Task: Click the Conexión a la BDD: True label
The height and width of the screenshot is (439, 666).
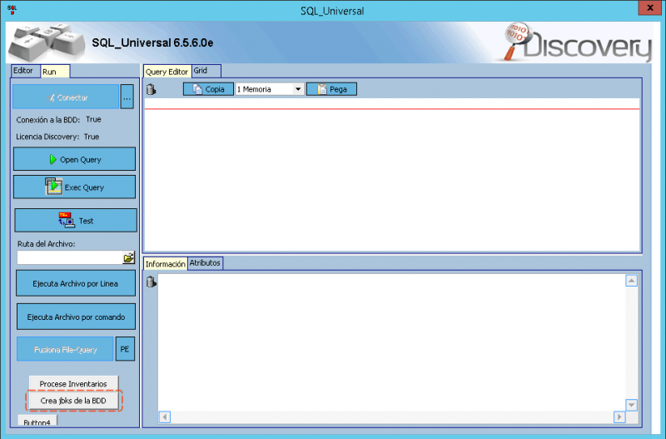Action: (58, 119)
